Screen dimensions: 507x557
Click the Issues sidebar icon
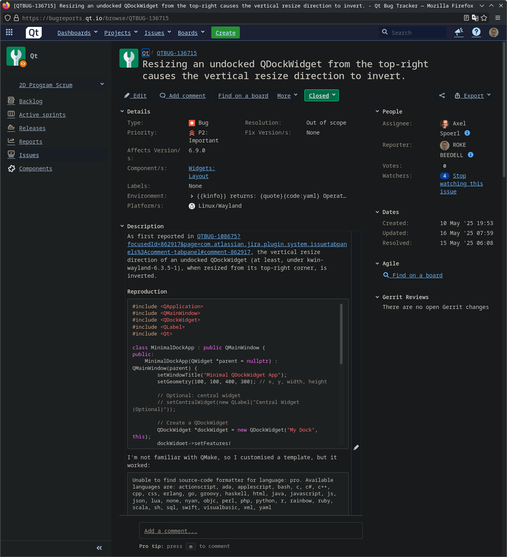pos(11,155)
